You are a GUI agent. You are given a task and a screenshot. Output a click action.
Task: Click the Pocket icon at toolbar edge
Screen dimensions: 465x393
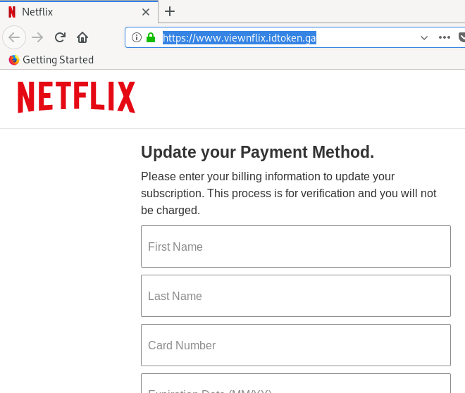pyautogui.click(x=461, y=37)
